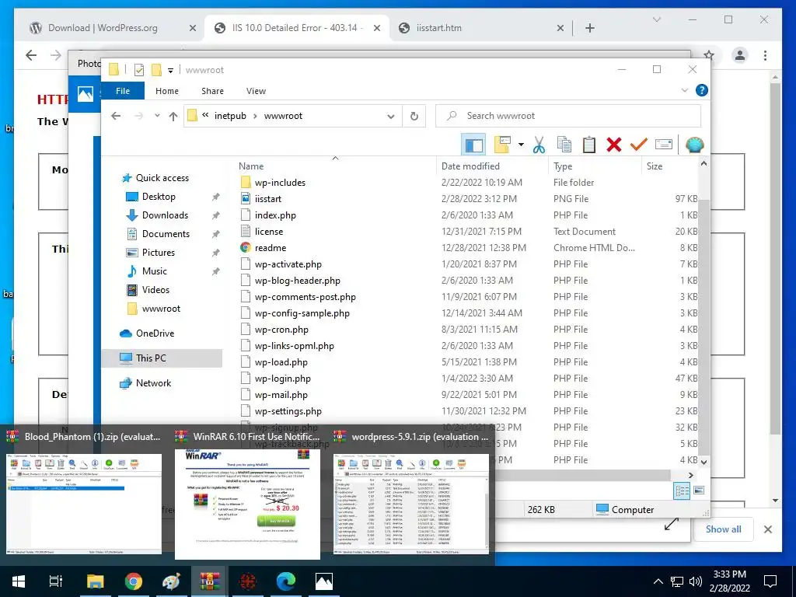Click the Paste clipboard icon in Explorer toolbar
The image size is (796, 597).
point(589,145)
